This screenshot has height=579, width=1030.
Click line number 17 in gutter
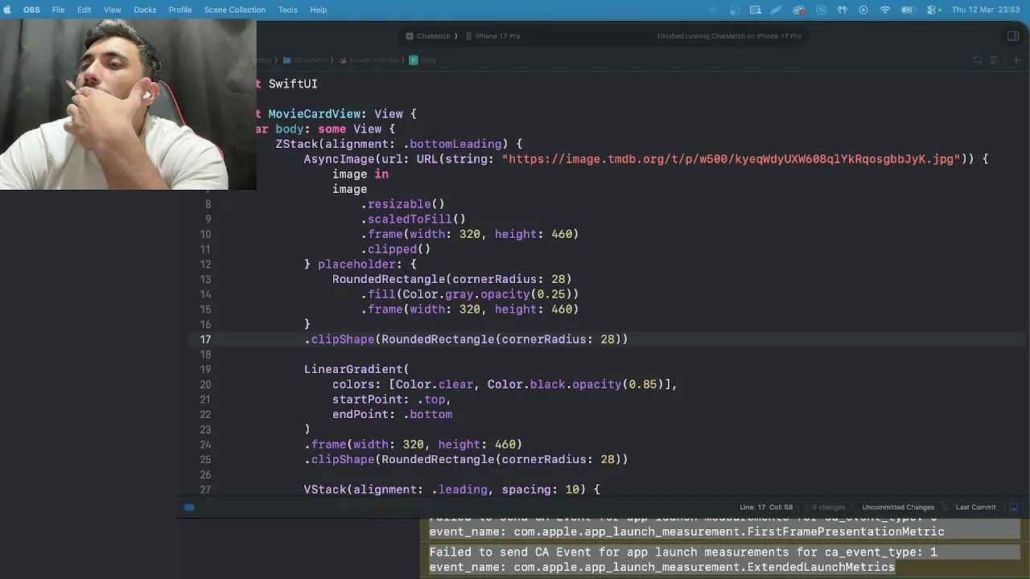(x=205, y=339)
